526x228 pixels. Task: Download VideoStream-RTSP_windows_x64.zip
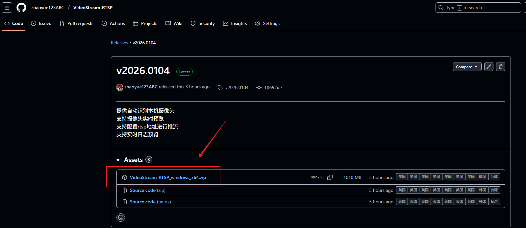point(168,177)
